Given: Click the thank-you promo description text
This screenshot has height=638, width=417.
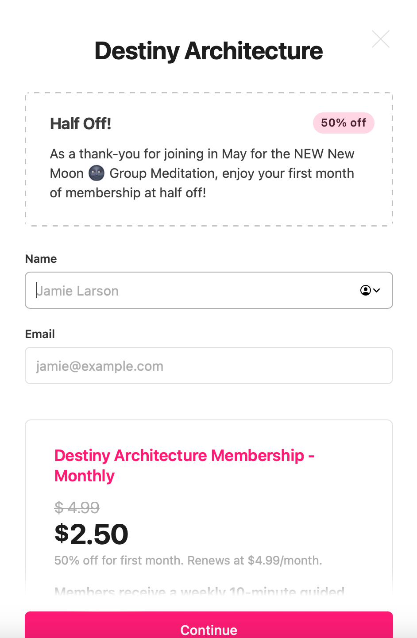Looking at the screenshot, I should (202, 173).
